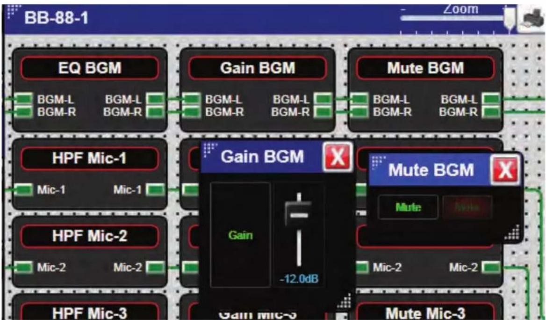Click the Gain label box in popup
The width and height of the screenshot is (546, 320).
(x=240, y=235)
